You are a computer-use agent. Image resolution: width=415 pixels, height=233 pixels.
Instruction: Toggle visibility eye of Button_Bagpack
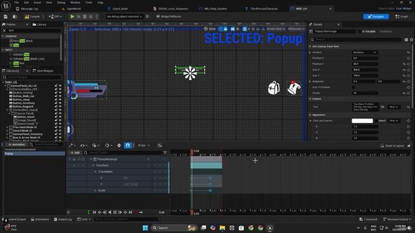click(x=60, y=106)
